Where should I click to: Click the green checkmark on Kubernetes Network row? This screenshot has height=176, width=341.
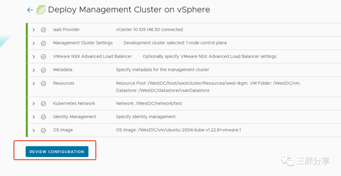pos(44,104)
